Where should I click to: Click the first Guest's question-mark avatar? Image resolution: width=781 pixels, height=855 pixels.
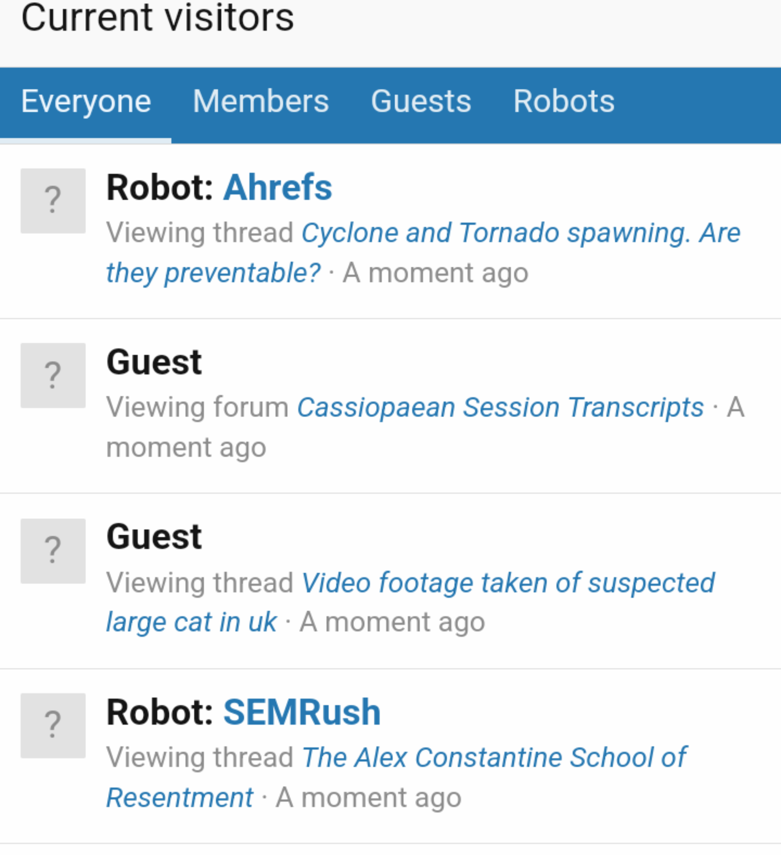pos(53,375)
